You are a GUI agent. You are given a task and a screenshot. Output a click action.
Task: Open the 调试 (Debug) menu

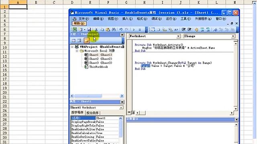click(x=157, y=19)
